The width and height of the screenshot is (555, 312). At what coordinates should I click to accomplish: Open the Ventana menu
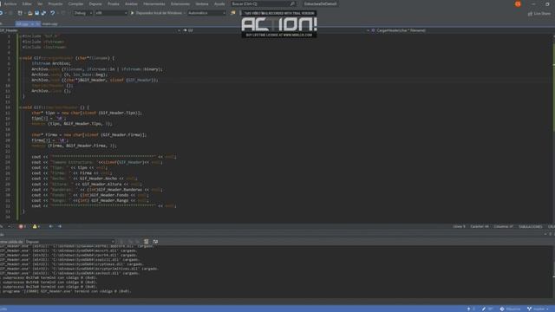pyautogui.click(x=202, y=3)
